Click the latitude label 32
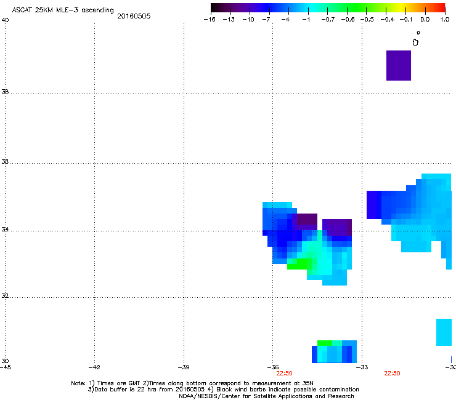The image size is (456, 400). click(x=5, y=296)
